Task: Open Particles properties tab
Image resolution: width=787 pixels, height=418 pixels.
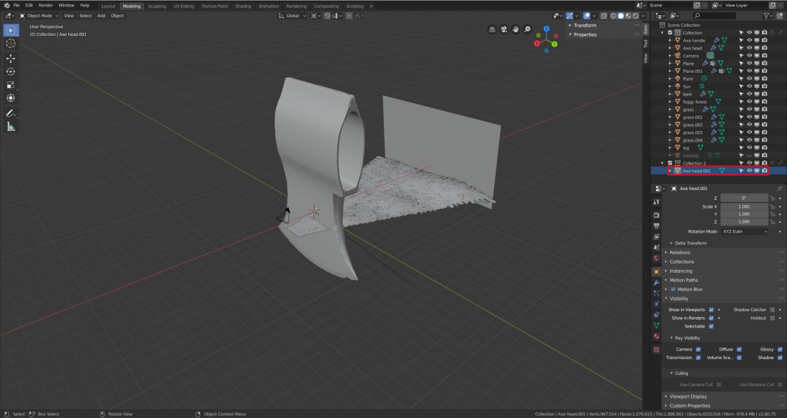Action: [656, 293]
